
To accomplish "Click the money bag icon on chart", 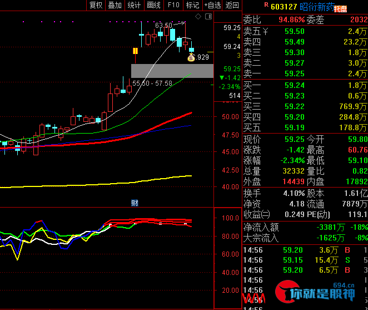I will (191, 57).
